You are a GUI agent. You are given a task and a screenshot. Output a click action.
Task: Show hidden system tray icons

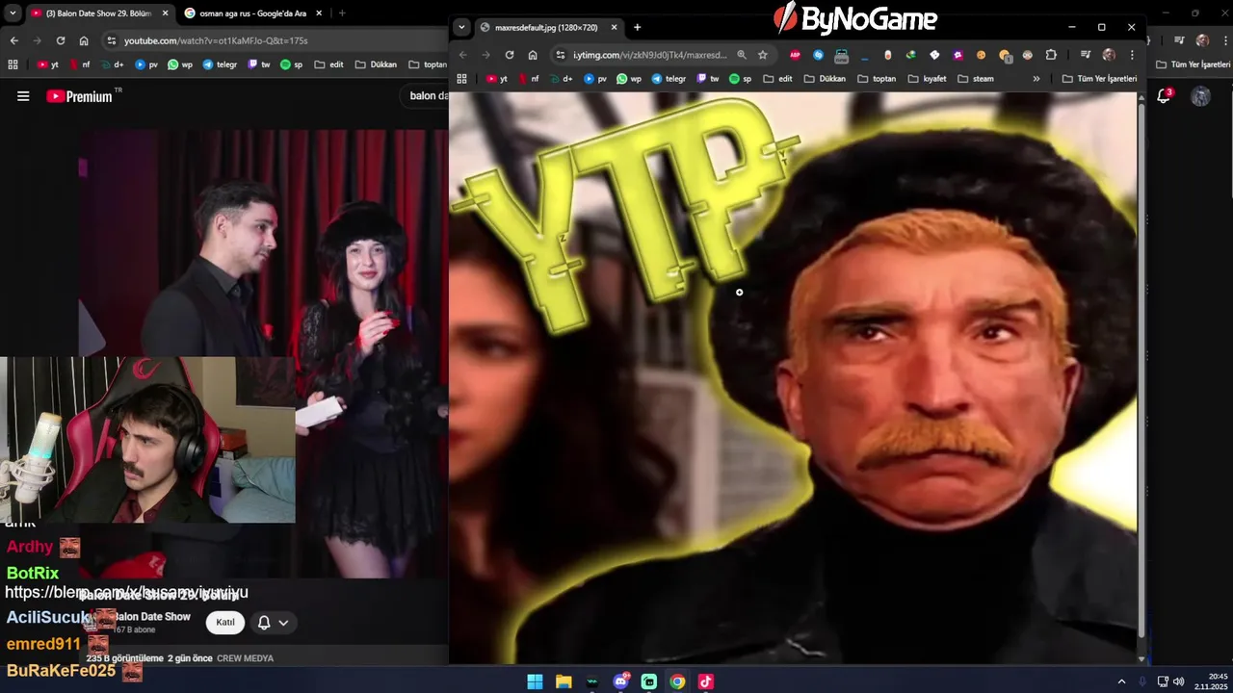pyautogui.click(x=1121, y=681)
